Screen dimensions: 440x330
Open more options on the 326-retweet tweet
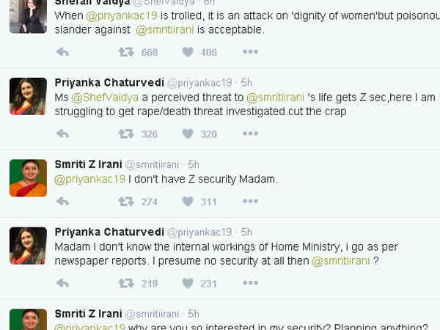pos(250,134)
